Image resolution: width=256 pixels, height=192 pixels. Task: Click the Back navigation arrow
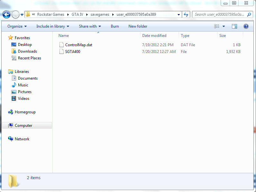tap(6, 15)
